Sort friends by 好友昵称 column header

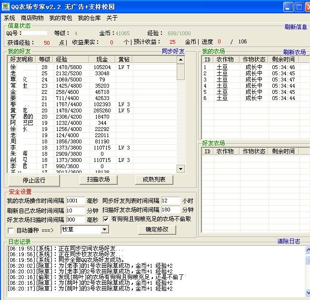[21, 60]
